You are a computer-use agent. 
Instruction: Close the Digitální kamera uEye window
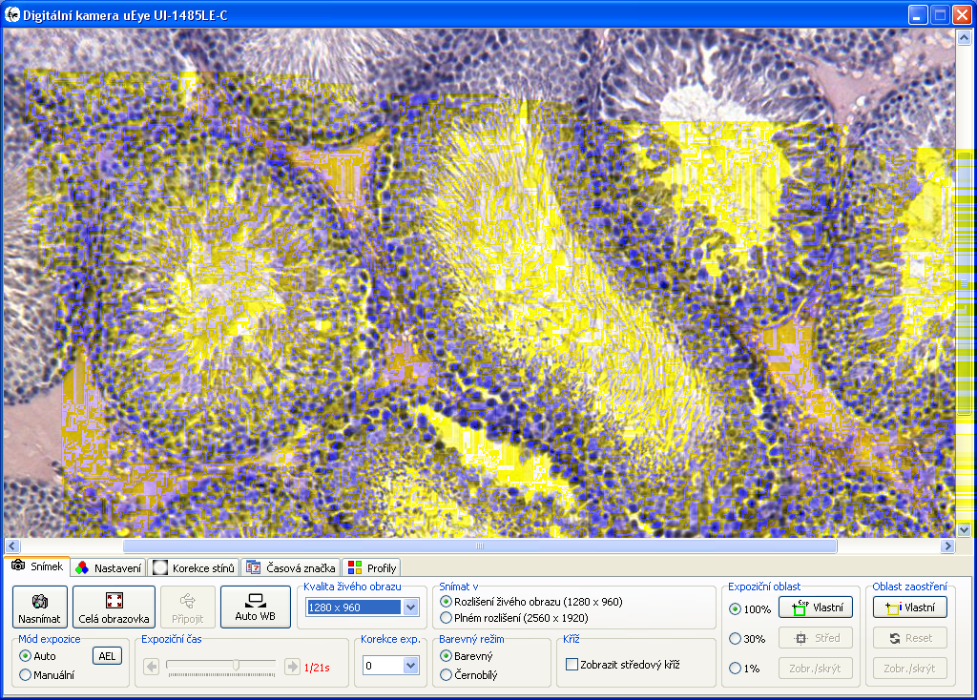tap(962, 15)
